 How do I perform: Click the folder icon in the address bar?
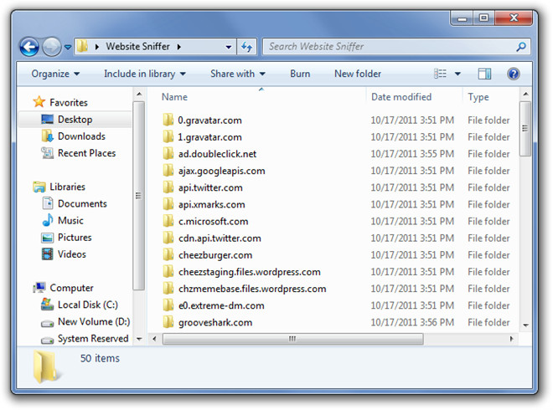pyautogui.click(x=83, y=46)
